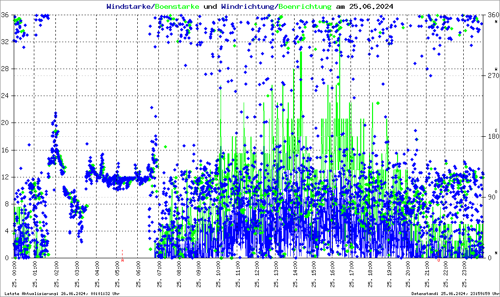Click the '15:00' time axis label
Viewport: 500px width, 297px height.
pyautogui.click(x=314, y=269)
